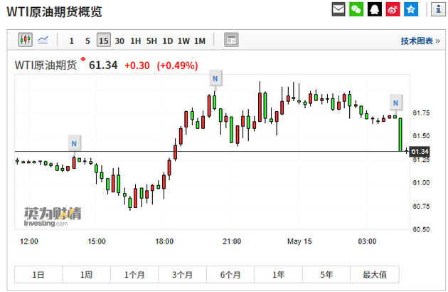This screenshot has width=448, height=292.
Task: Select the 5H interval
Action: 151,41
